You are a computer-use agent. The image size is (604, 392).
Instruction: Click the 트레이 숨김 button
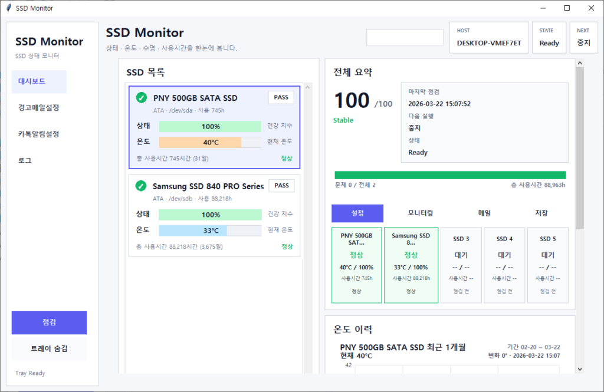tap(49, 349)
